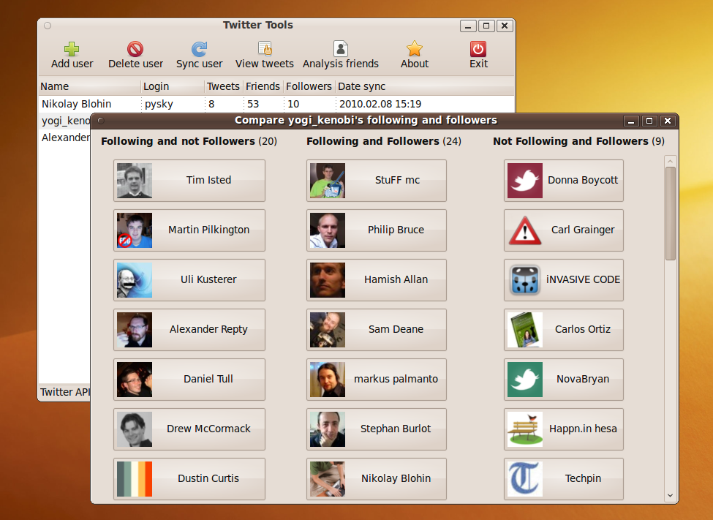Click Tim Isted's avatar photo
This screenshot has width=713, height=520.
[135, 181]
